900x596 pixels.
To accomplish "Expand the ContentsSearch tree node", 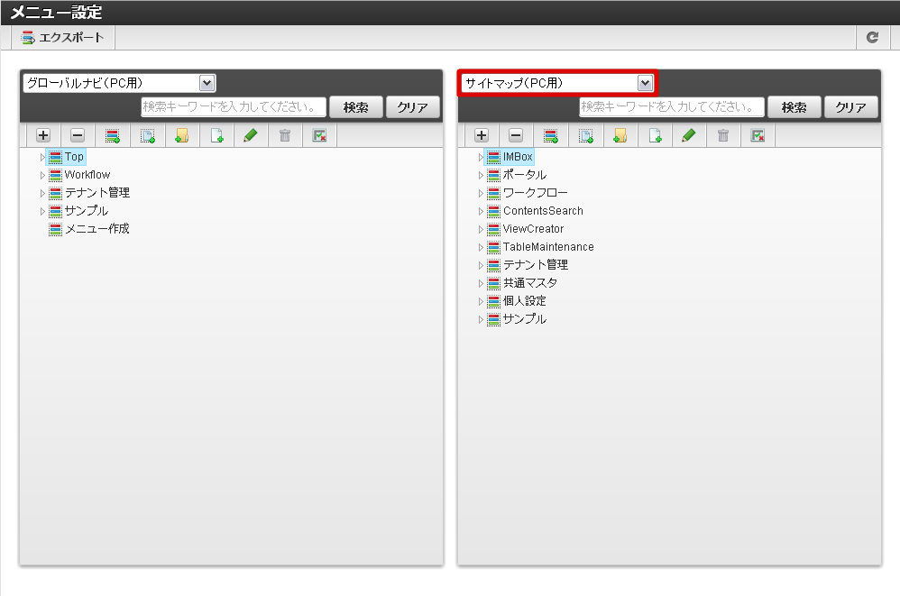I will pyautogui.click(x=481, y=211).
